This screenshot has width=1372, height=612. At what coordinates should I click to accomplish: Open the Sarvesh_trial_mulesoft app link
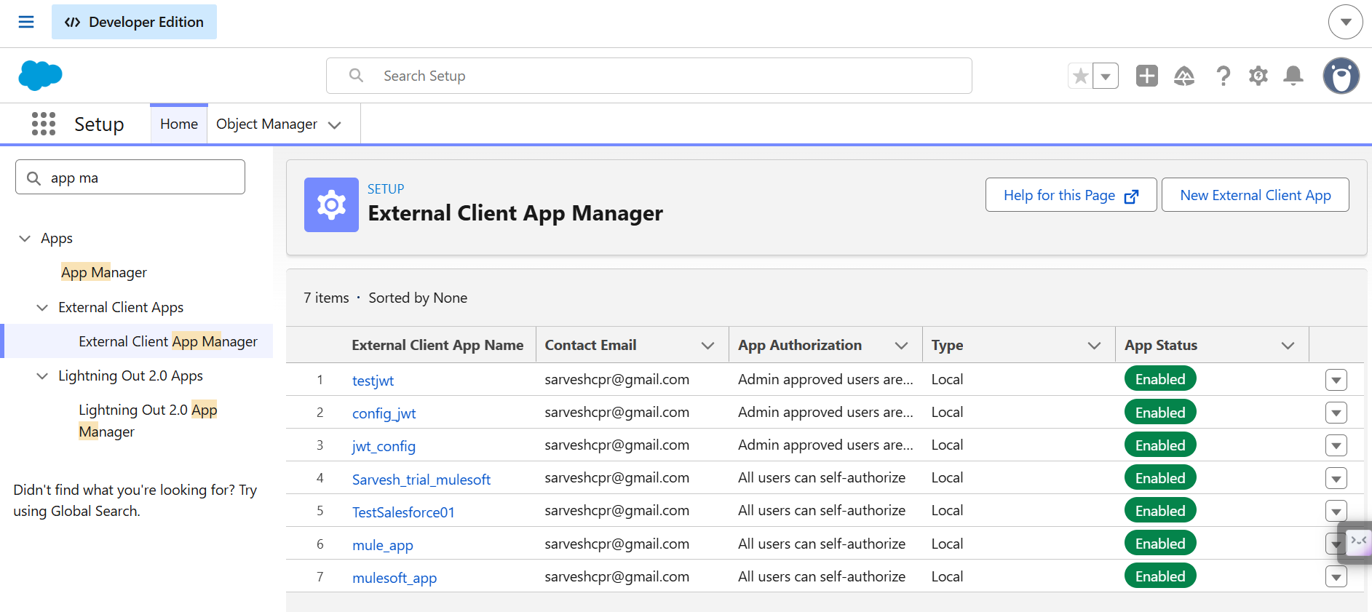[421, 479]
